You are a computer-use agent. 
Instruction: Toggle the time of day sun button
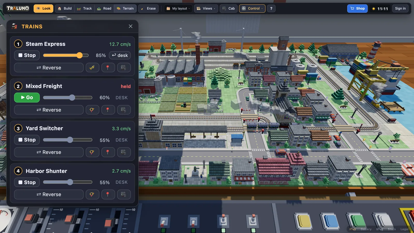[380, 9]
